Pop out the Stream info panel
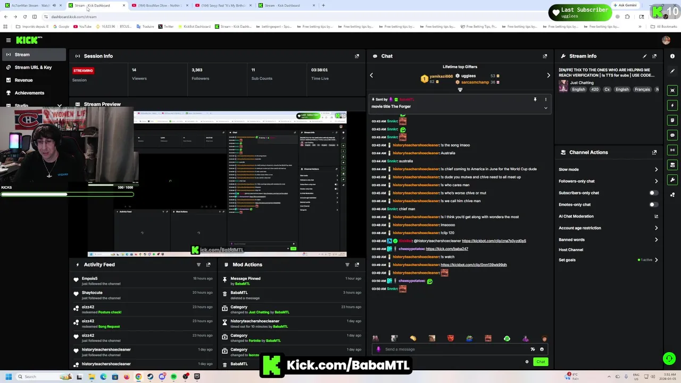The image size is (681, 383). [x=654, y=56]
